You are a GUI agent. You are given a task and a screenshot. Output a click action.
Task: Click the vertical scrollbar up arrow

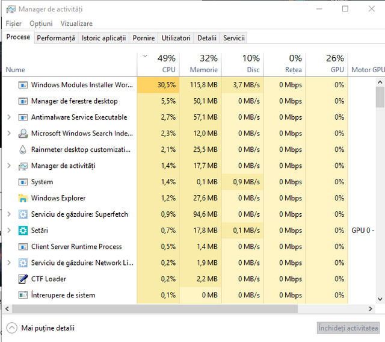tap(380, 82)
